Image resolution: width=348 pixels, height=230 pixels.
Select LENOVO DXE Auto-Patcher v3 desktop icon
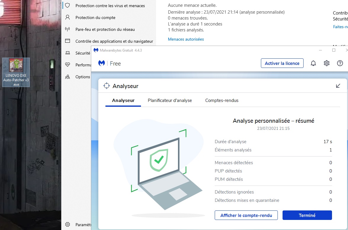coord(16,72)
